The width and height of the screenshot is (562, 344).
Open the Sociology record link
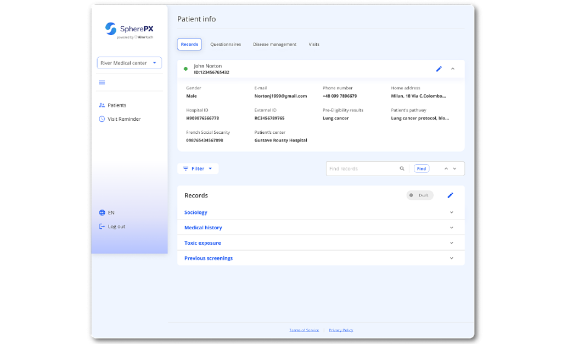click(x=196, y=212)
